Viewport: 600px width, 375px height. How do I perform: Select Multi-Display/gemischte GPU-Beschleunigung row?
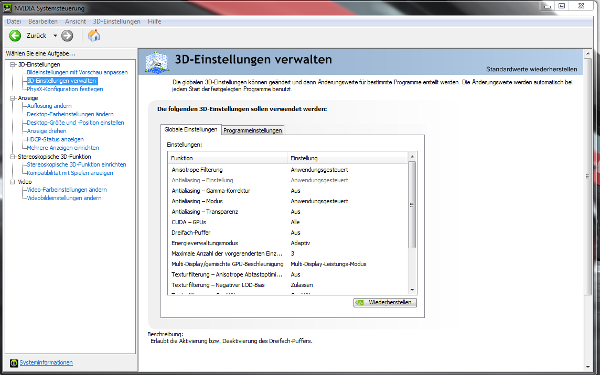pyautogui.click(x=288, y=264)
